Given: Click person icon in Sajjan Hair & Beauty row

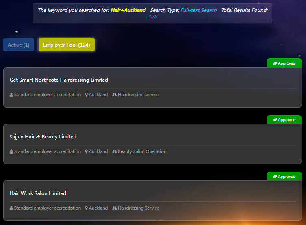Looking at the screenshot, I should [11, 151].
